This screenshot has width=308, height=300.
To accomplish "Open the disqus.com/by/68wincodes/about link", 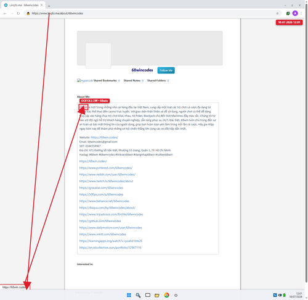I will tap(107, 207).
